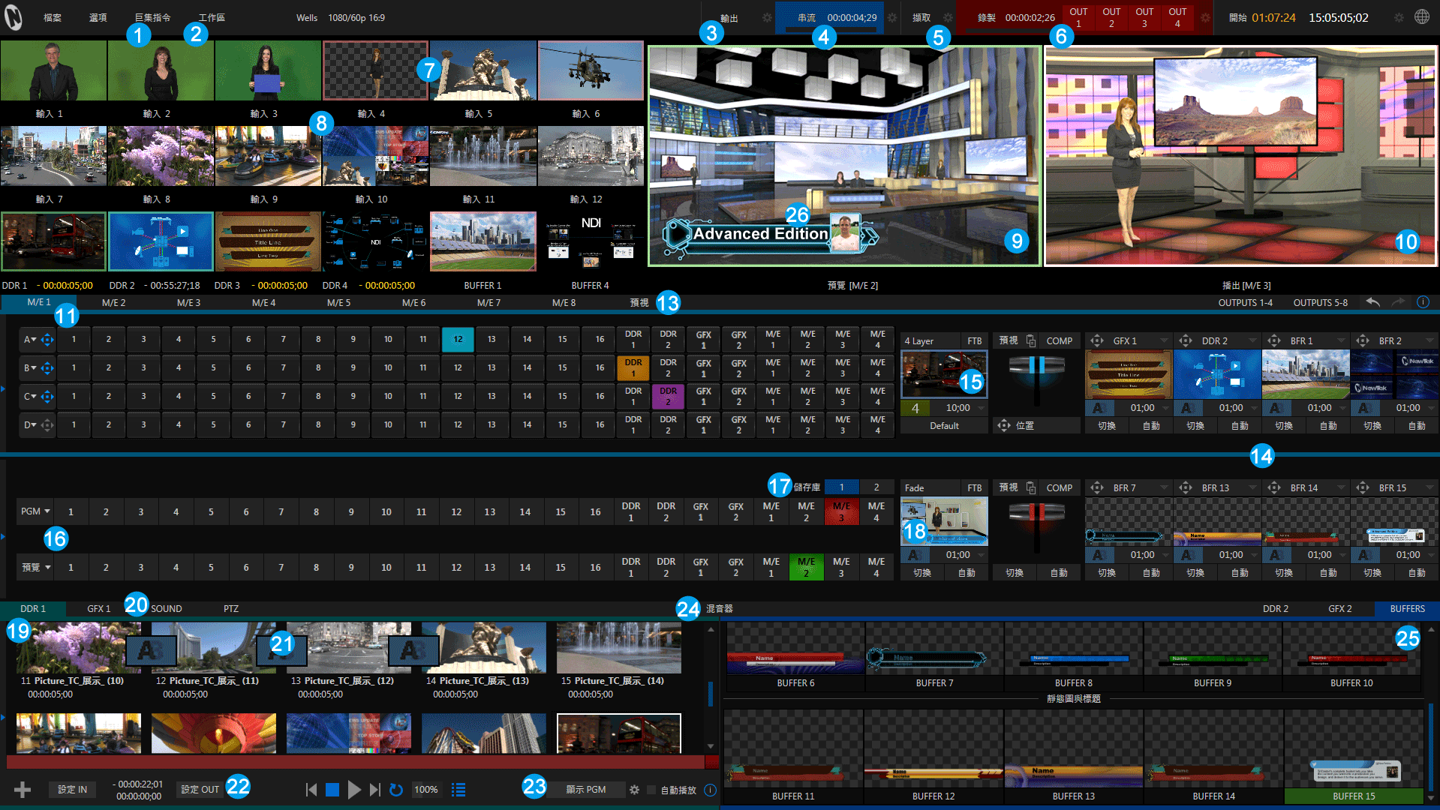
Task: Open the timecode settings gear next to the clock
Action: pos(1399,17)
